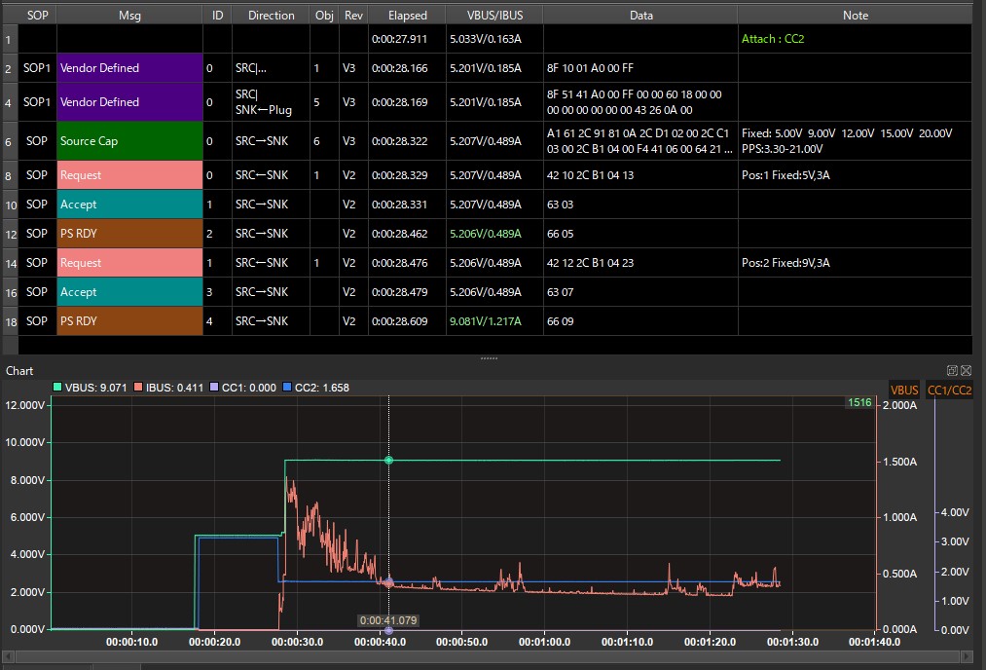Image resolution: width=986 pixels, height=670 pixels.
Task: Switch to the VBUS axis tab
Action: [x=904, y=391]
